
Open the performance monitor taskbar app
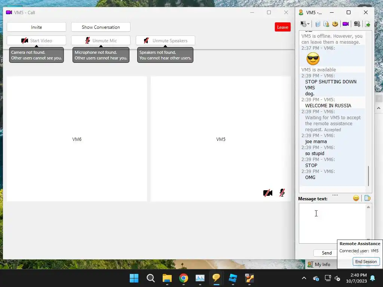(200, 278)
